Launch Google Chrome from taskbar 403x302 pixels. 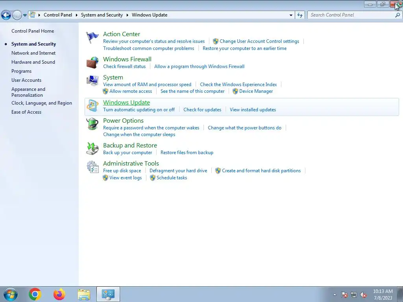pyautogui.click(x=35, y=294)
